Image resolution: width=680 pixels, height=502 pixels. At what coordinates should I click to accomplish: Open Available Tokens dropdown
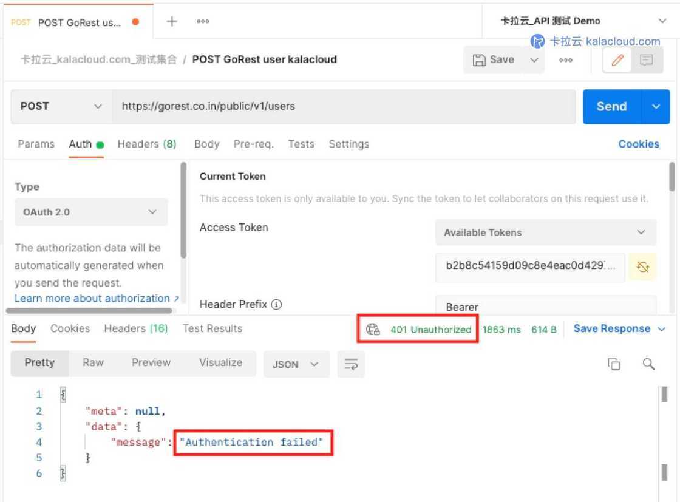[546, 232]
